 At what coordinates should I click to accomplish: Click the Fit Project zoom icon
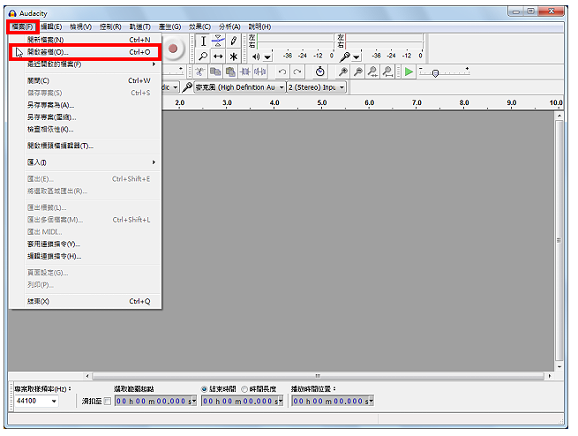(387, 71)
